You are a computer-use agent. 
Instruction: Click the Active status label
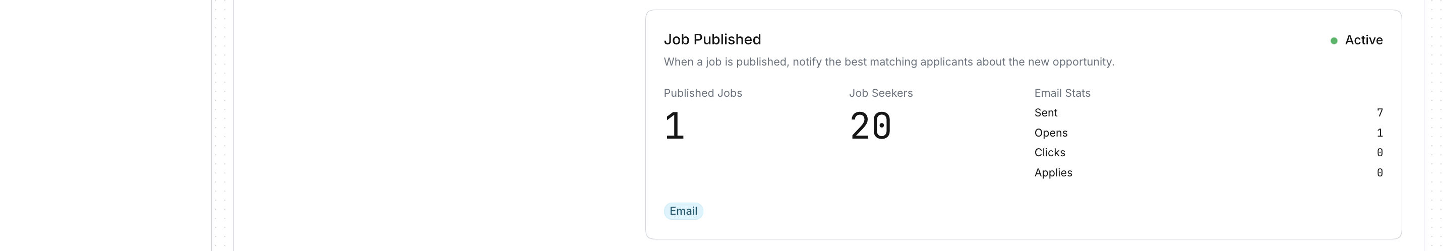[1363, 40]
